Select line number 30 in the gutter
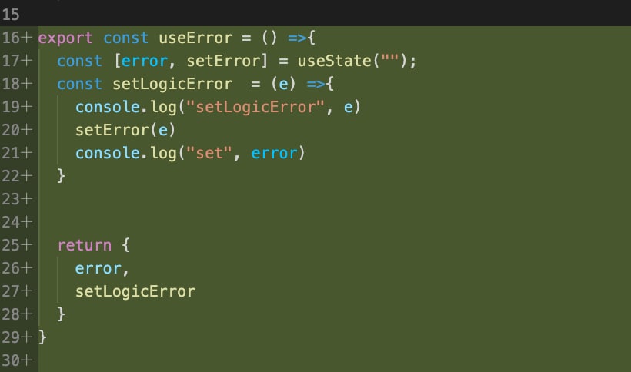 (12, 360)
